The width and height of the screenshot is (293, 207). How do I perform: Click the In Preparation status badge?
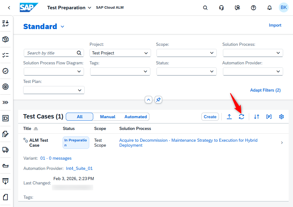[x=76, y=143]
